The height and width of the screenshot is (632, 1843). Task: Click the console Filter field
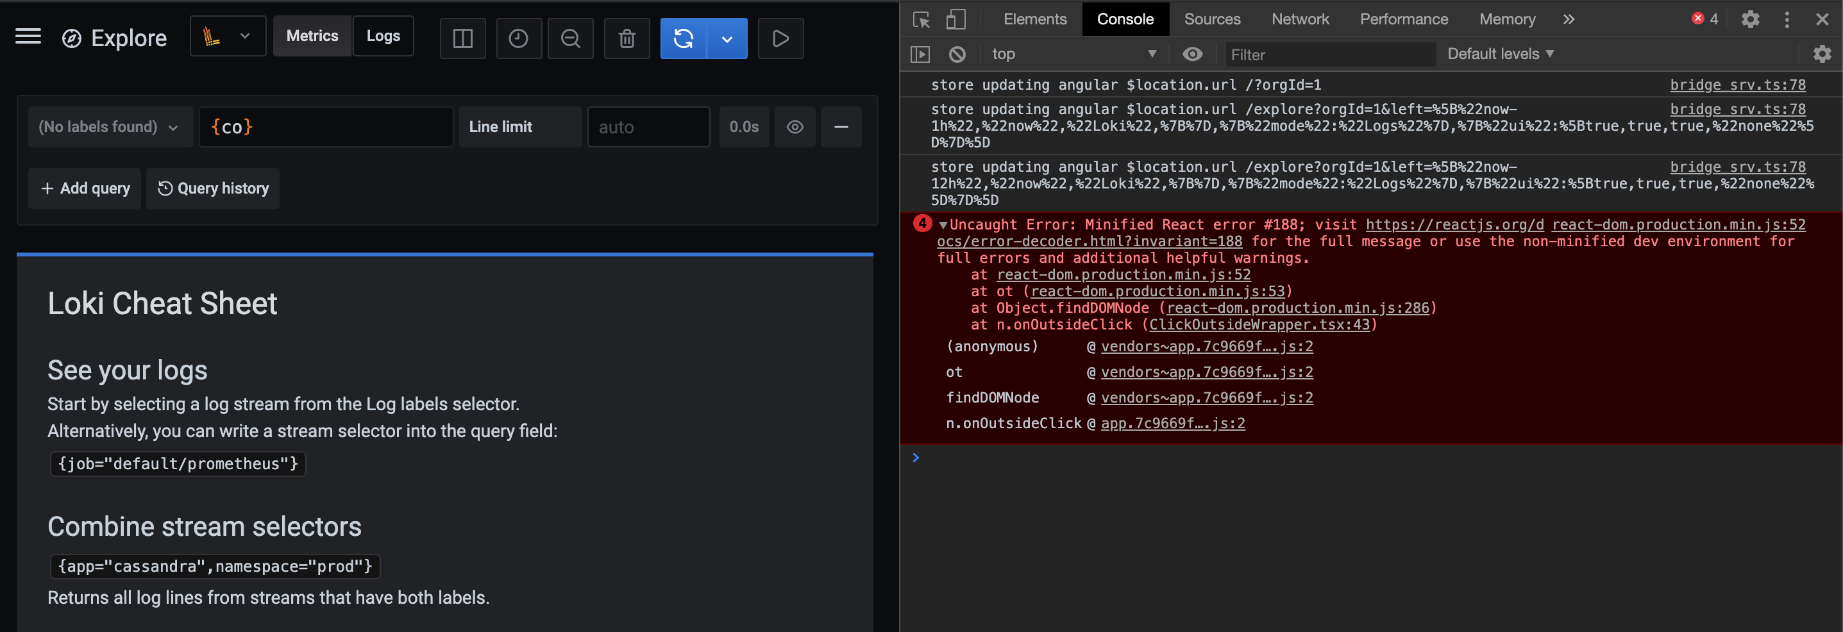point(1331,55)
